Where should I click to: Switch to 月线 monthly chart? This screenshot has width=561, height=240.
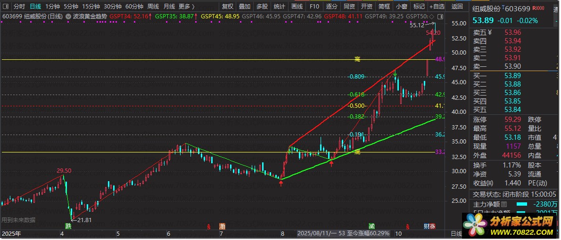pos(169,7)
